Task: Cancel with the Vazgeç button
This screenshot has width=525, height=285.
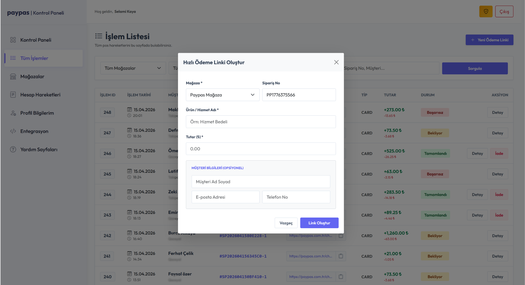Action: (286, 223)
